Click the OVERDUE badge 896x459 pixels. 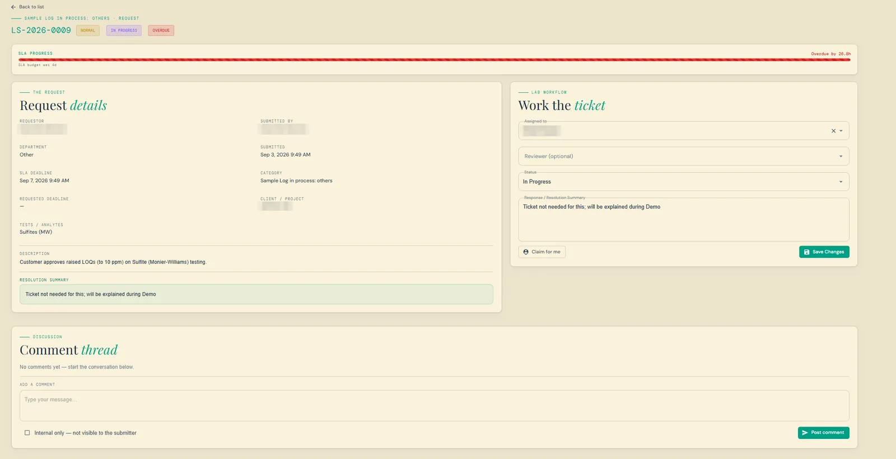click(161, 31)
